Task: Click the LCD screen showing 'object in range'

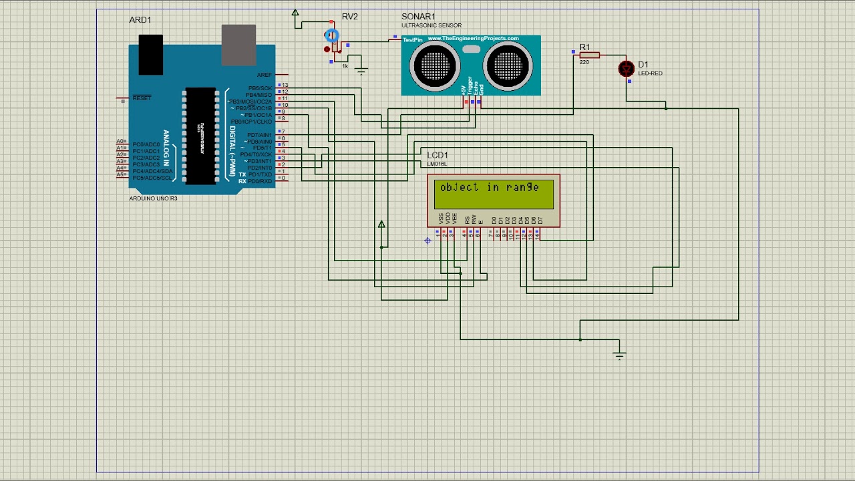Action: tap(494, 194)
